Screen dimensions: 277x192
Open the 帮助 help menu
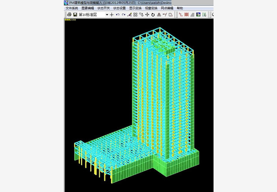[x=180, y=8]
